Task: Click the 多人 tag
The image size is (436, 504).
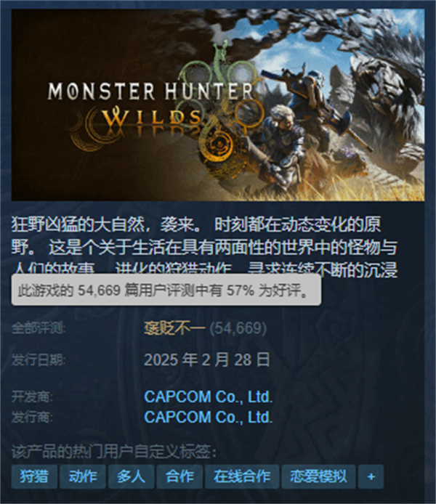Action: click(132, 476)
